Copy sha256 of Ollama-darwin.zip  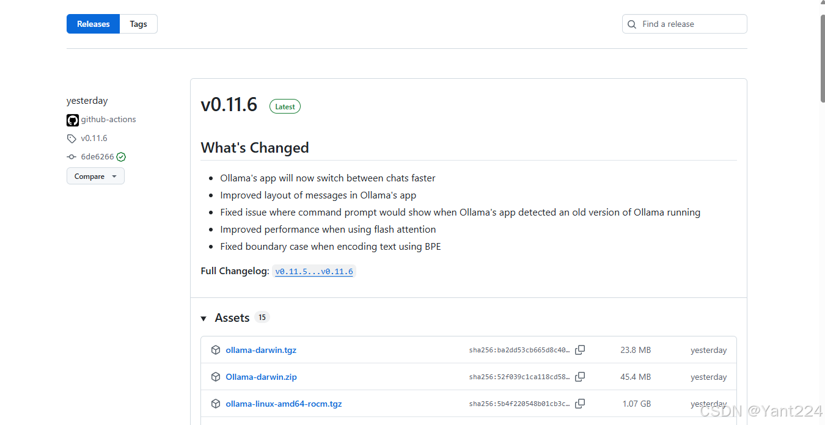pos(580,377)
